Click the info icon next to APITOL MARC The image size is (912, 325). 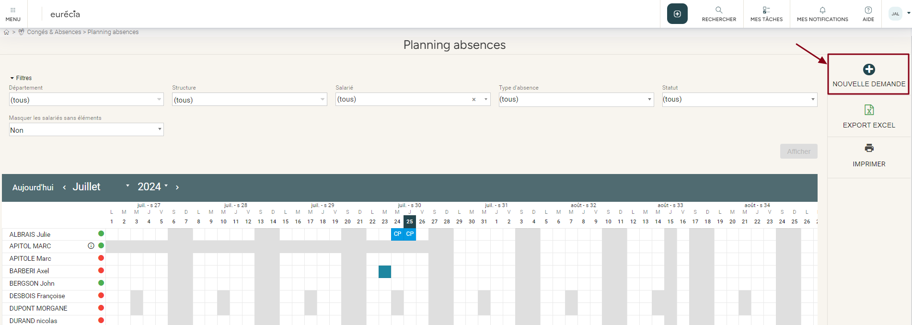[x=91, y=246]
